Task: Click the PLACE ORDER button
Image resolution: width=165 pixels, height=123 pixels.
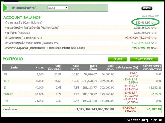Action: point(144,59)
